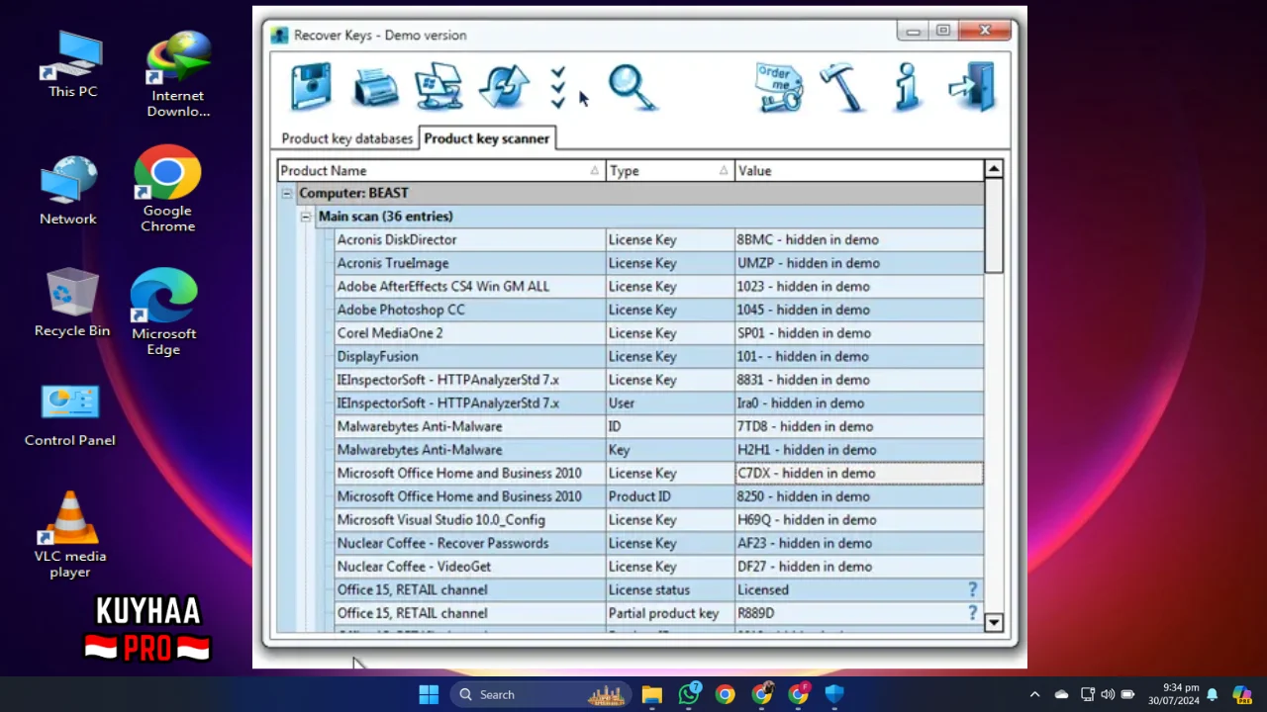This screenshot has height=712, width=1267.
Task: Select Microsoft Office 2010 Product ID row
Action: (x=658, y=496)
